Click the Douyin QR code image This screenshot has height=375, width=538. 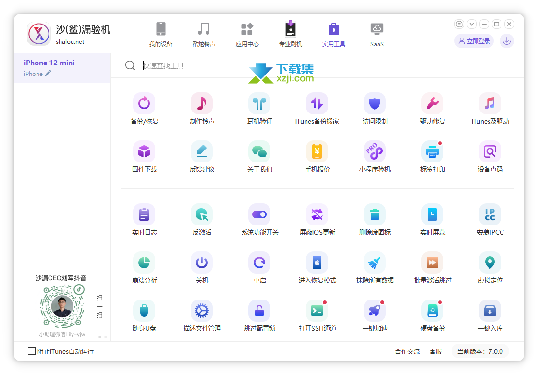point(62,306)
